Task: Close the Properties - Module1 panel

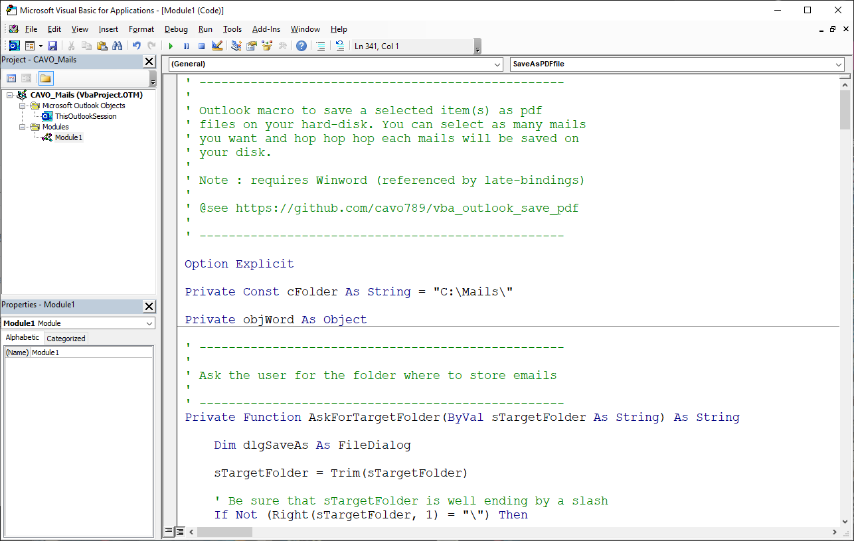Action: [x=149, y=307]
